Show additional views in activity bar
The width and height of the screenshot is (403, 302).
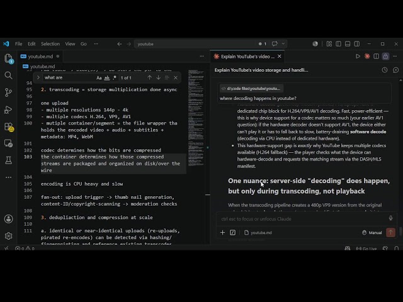(8, 177)
